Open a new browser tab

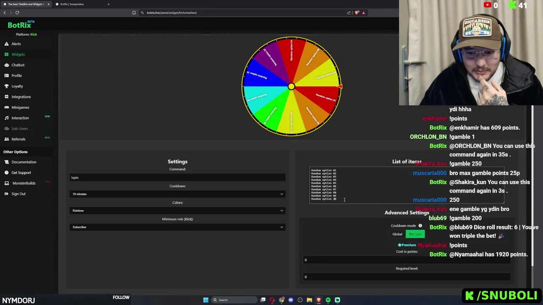109,4
